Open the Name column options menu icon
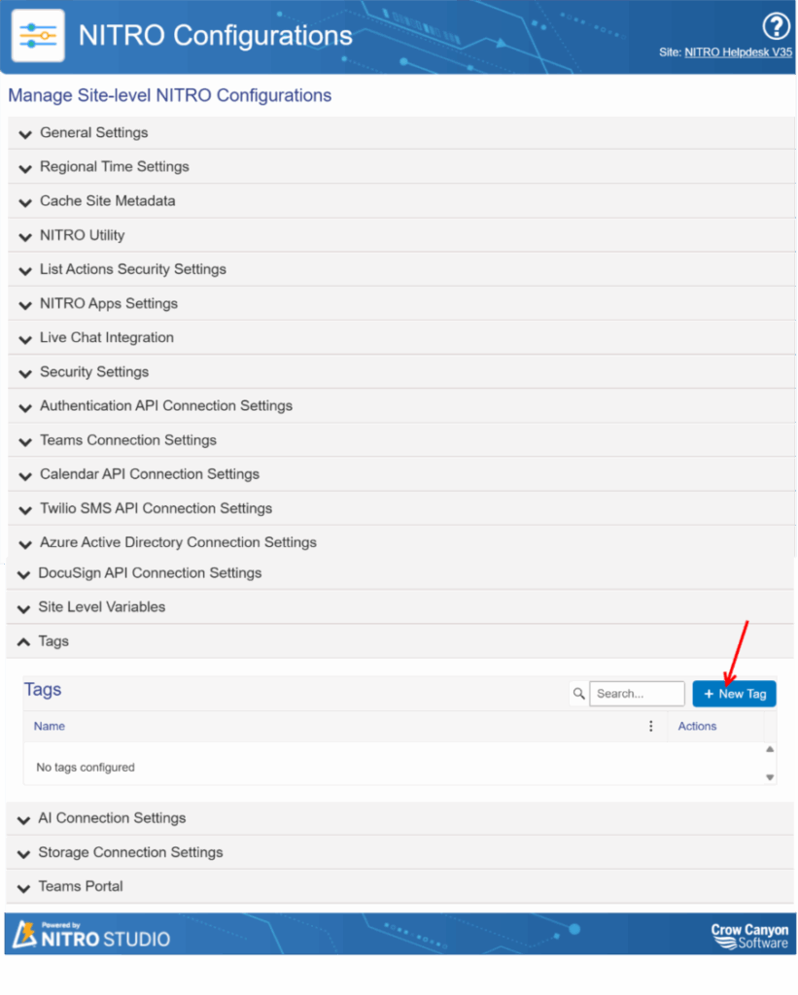Image resolution: width=798 pixels, height=995 pixels. click(651, 726)
